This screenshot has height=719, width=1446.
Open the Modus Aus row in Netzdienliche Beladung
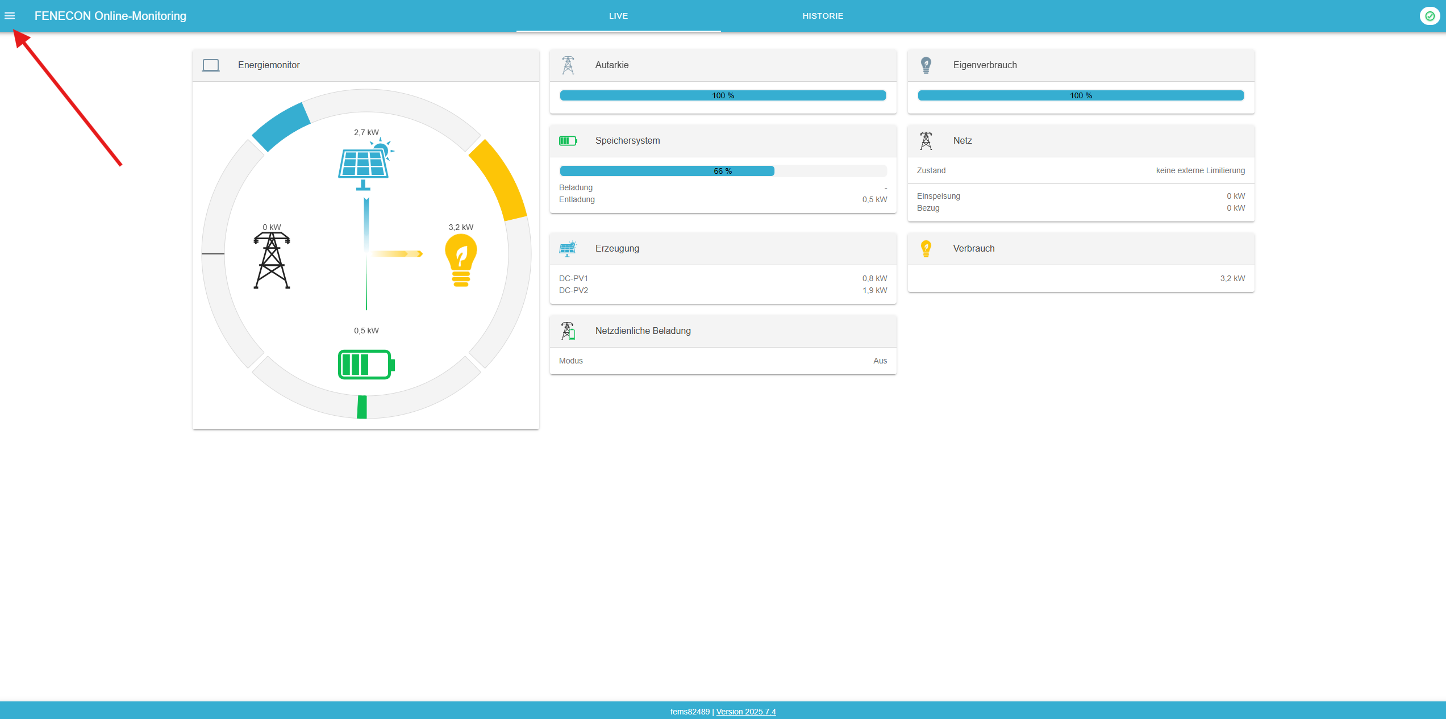(723, 361)
